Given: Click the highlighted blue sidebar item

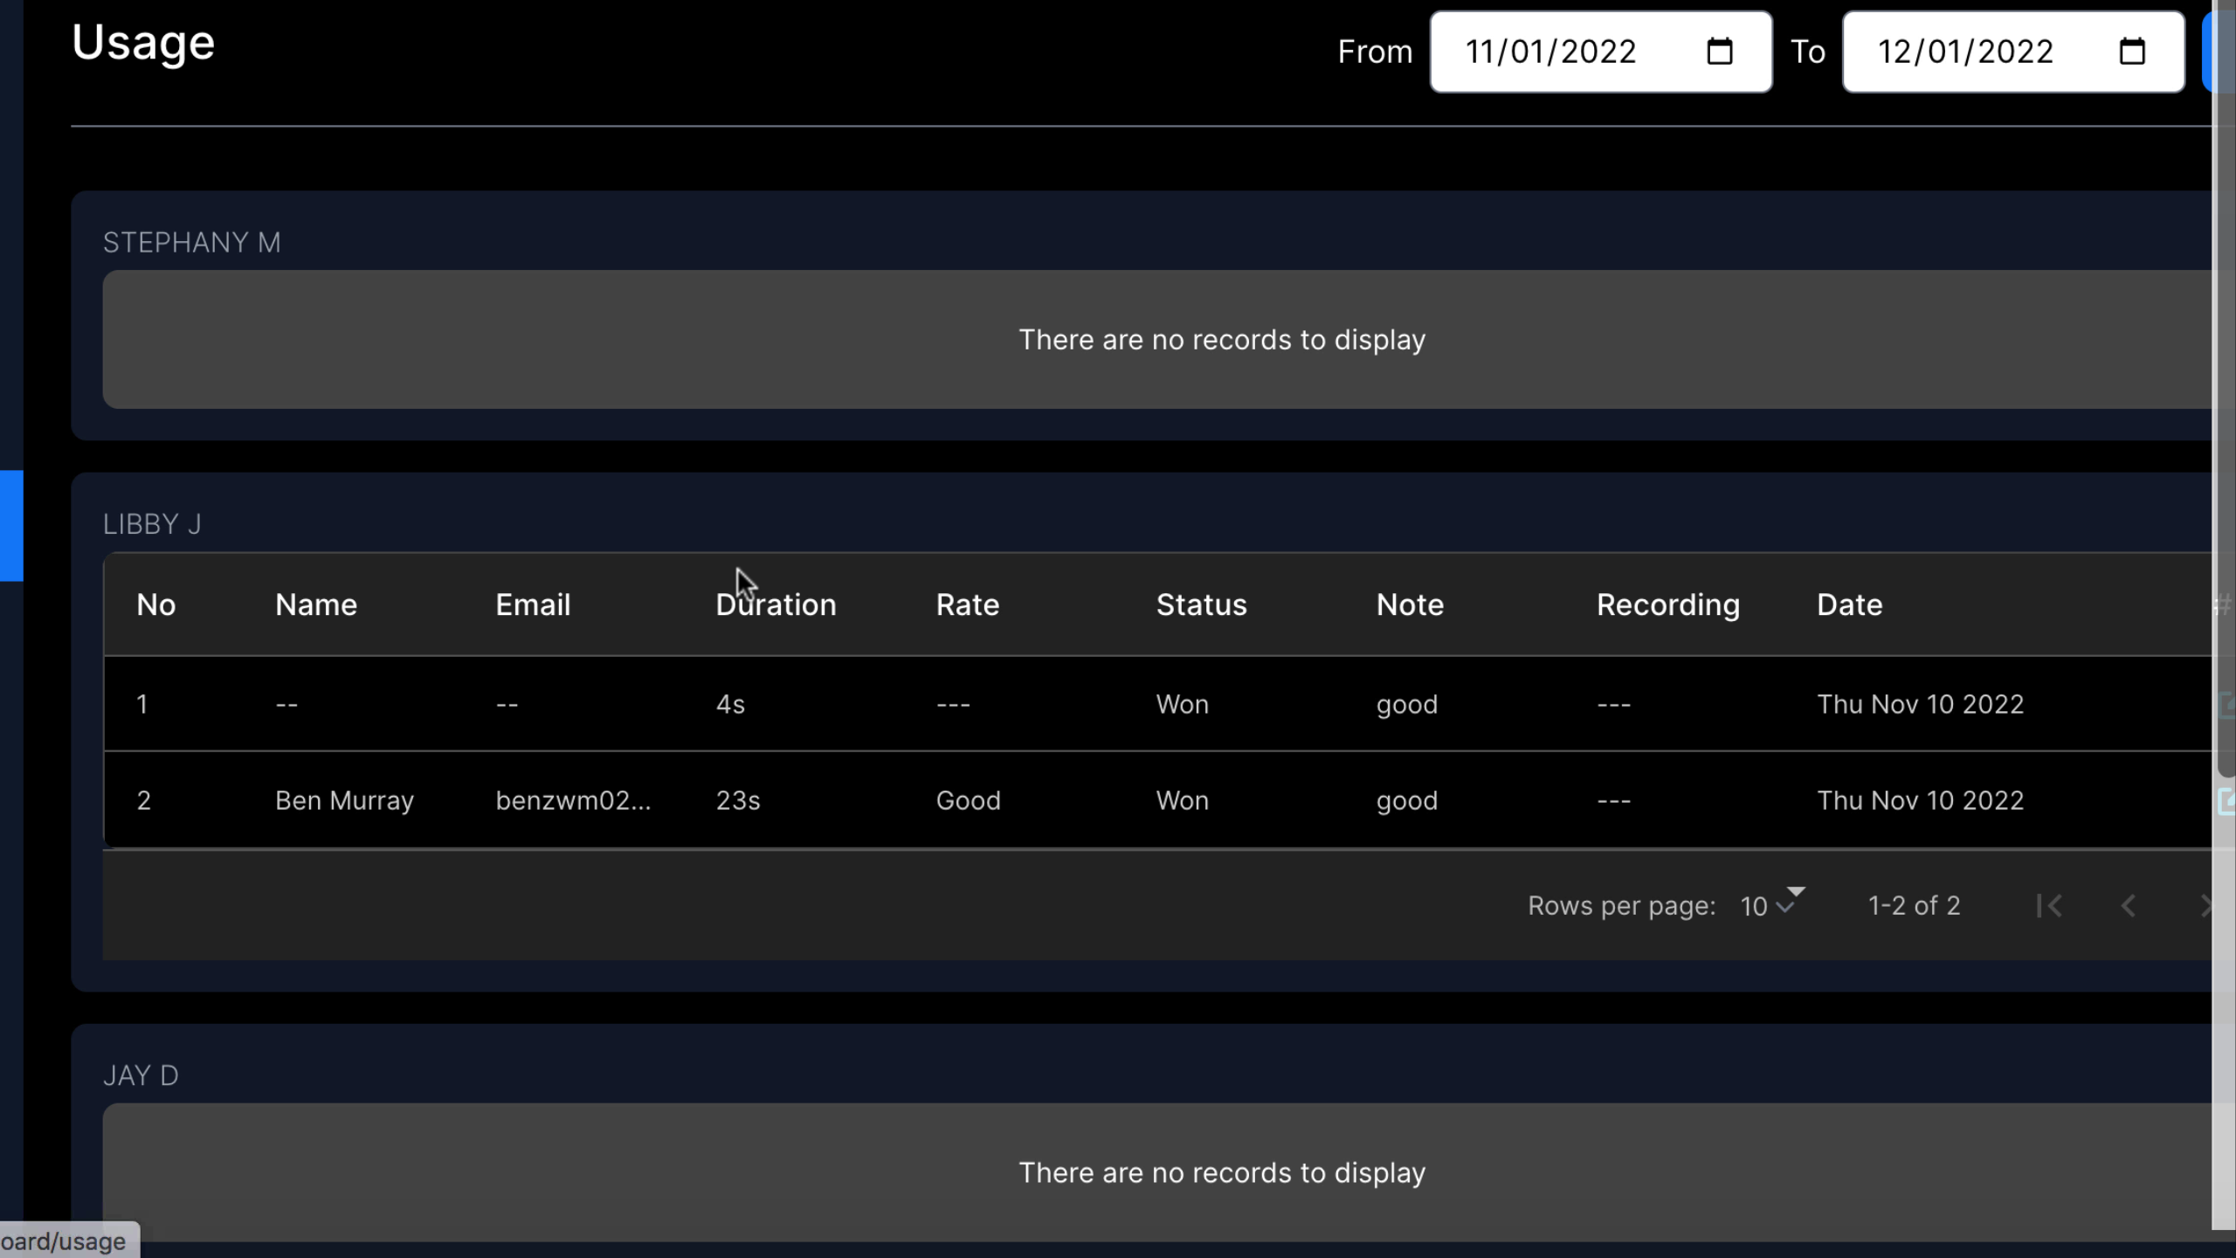Looking at the screenshot, I should [11, 525].
